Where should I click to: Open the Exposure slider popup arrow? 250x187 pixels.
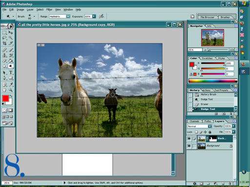click(94, 17)
